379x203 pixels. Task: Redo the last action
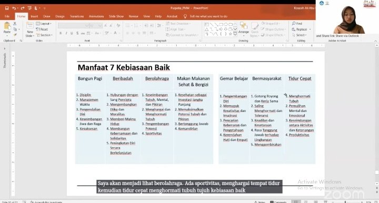tap(23, 8)
